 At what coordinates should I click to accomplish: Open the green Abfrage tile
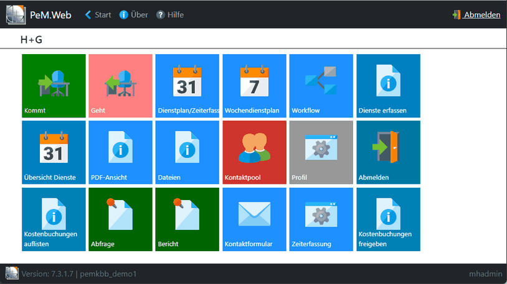pos(120,219)
